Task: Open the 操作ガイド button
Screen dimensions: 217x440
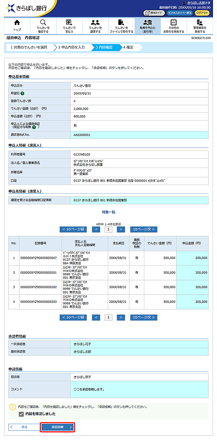Action: pyautogui.click(x=154, y=13)
